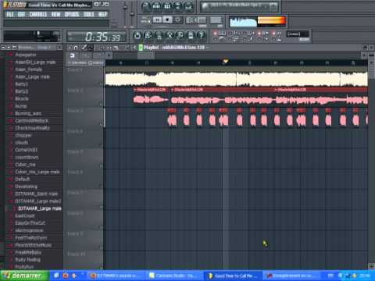Select FeelTheRythym preset in browser
Viewport: 375px width, 281px height.
31,238
